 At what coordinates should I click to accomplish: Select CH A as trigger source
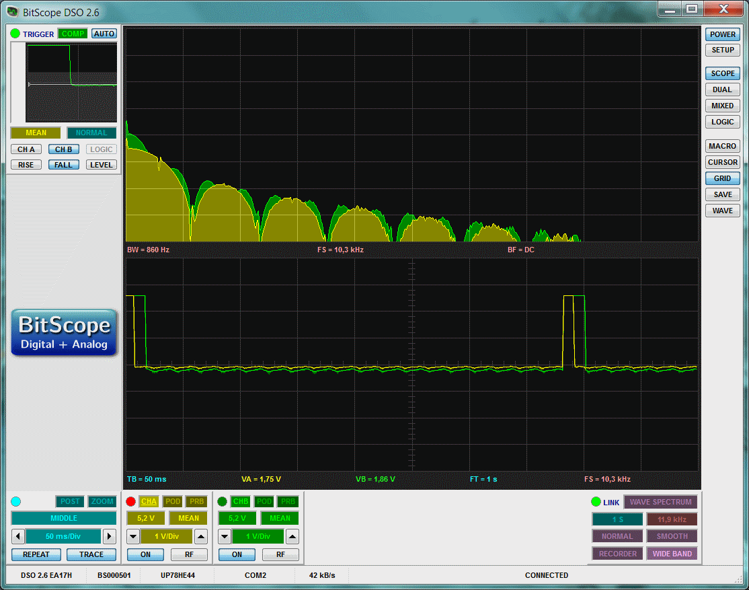(x=26, y=149)
